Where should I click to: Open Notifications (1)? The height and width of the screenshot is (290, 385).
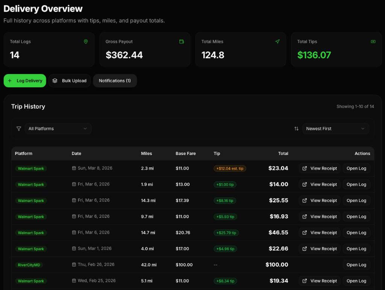pos(115,80)
